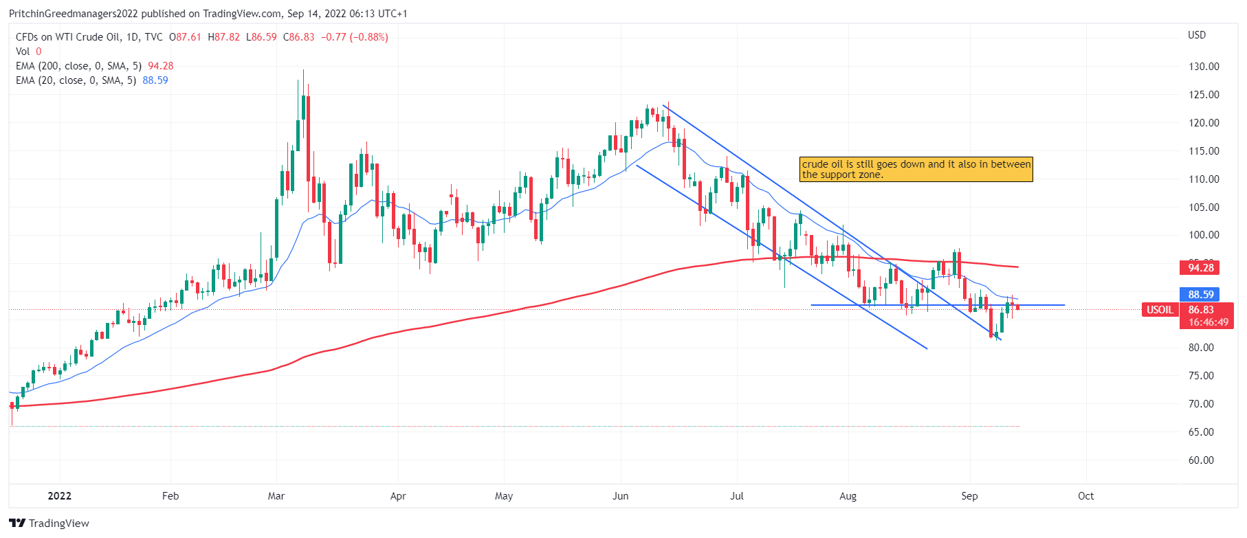Click the red 94.28 EMA price label
Screen dimensions: 1247x538
[1200, 267]
